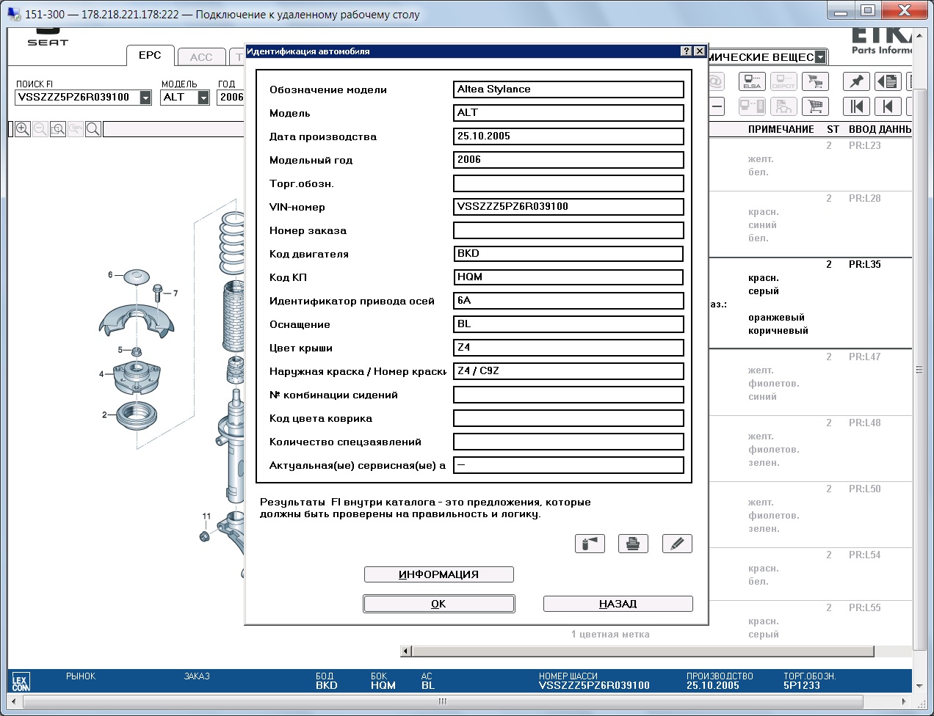Select the PR:L23 parts row

pyautogui.click(x=810, y=165)
